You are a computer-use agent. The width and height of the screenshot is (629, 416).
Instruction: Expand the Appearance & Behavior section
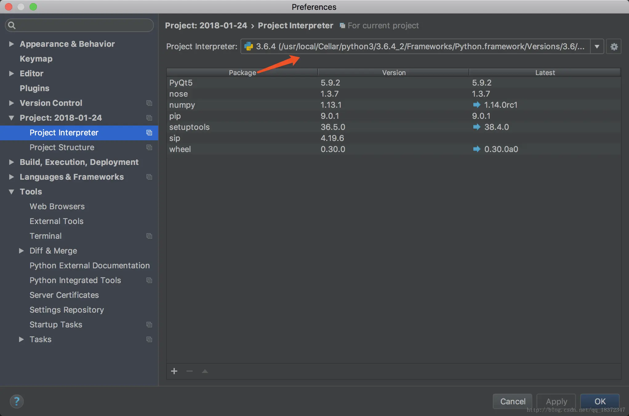click(x=11, y=44)
